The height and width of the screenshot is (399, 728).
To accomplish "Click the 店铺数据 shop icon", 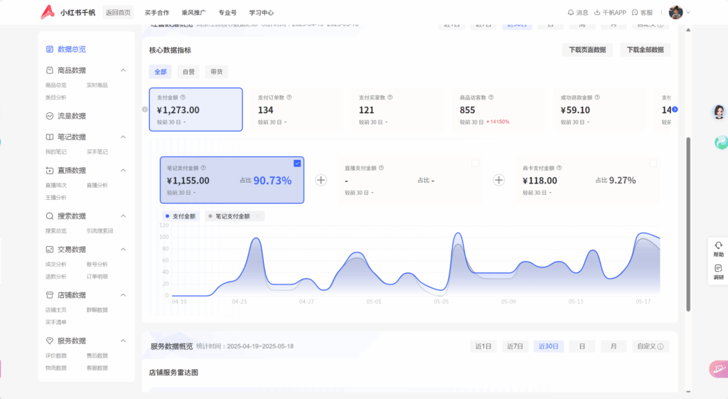I will point(50,295).
